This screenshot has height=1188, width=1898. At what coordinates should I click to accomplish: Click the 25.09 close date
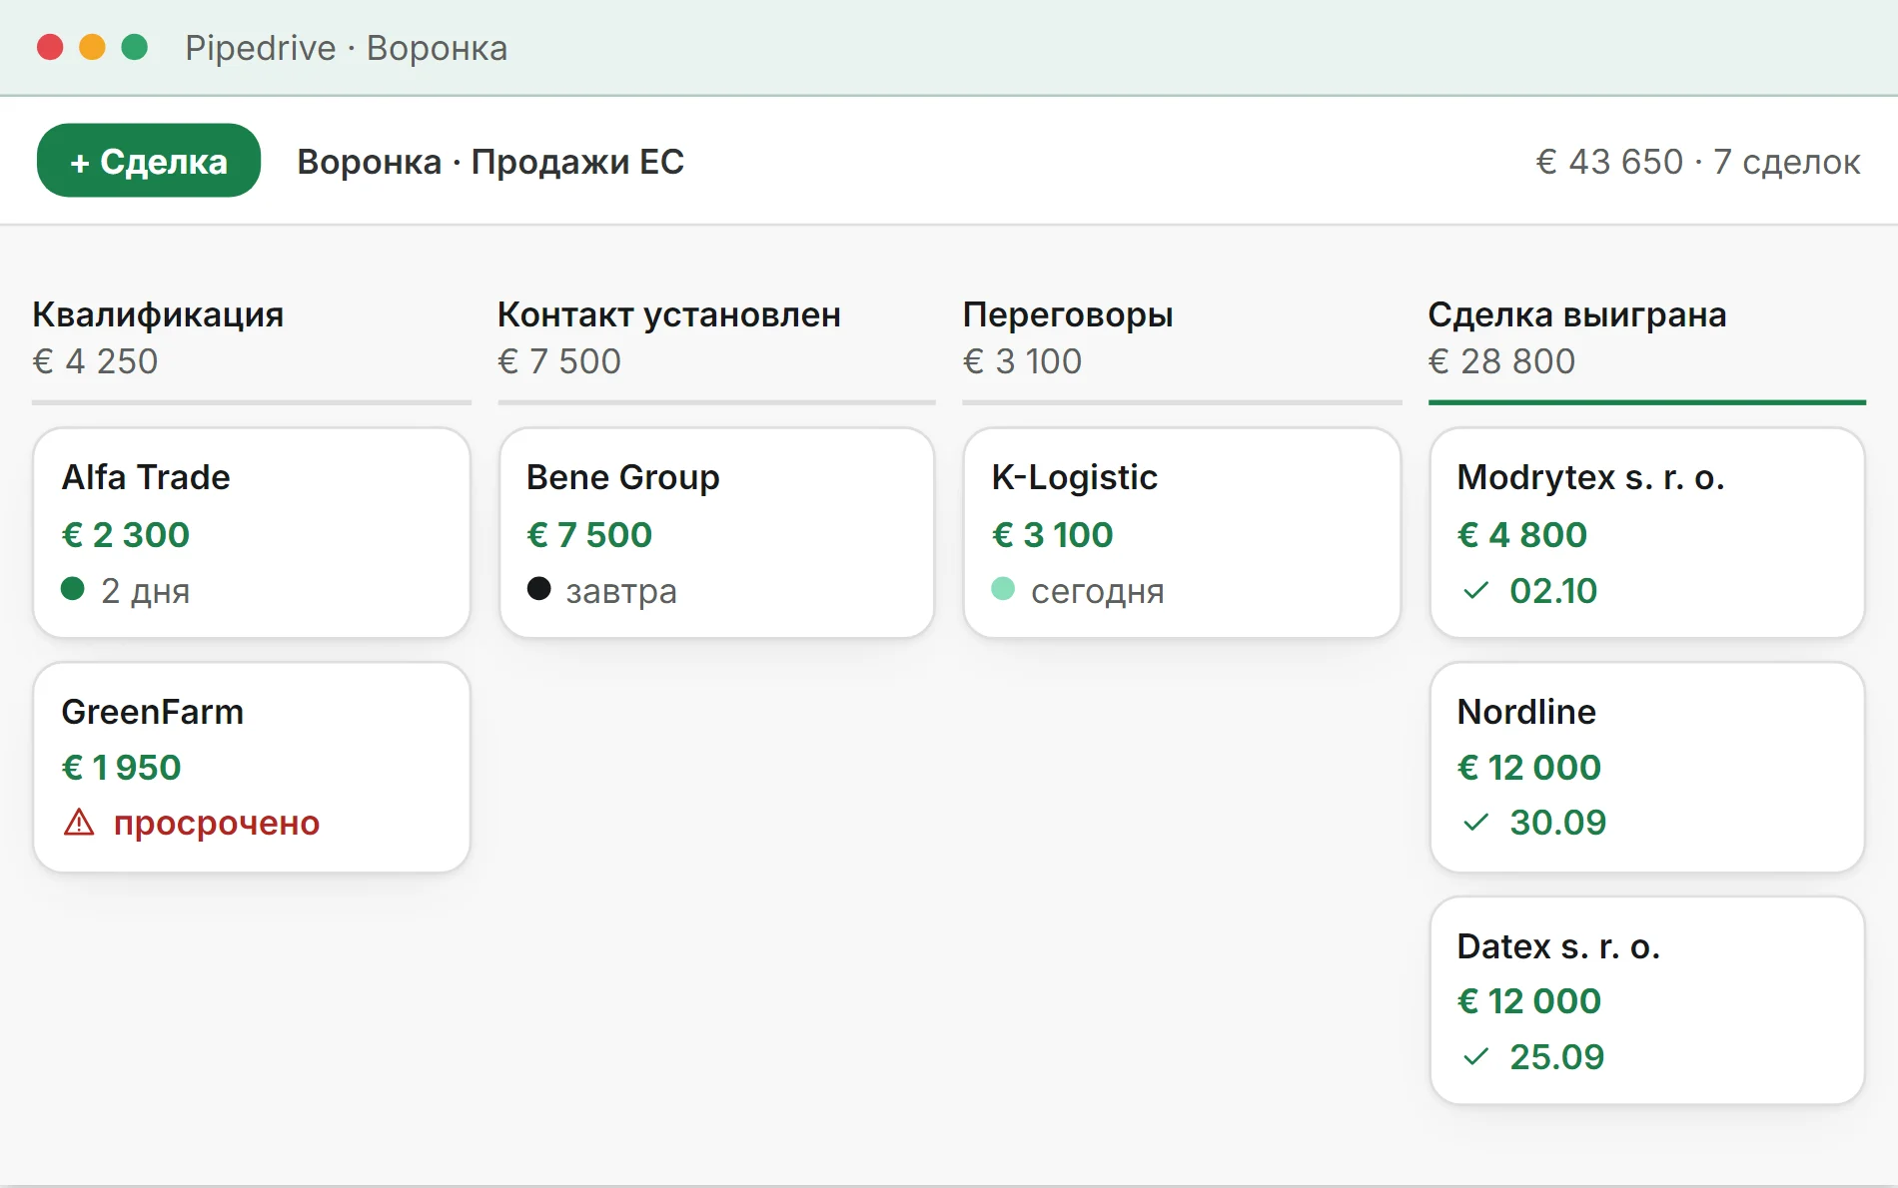pos(1557,1056)
